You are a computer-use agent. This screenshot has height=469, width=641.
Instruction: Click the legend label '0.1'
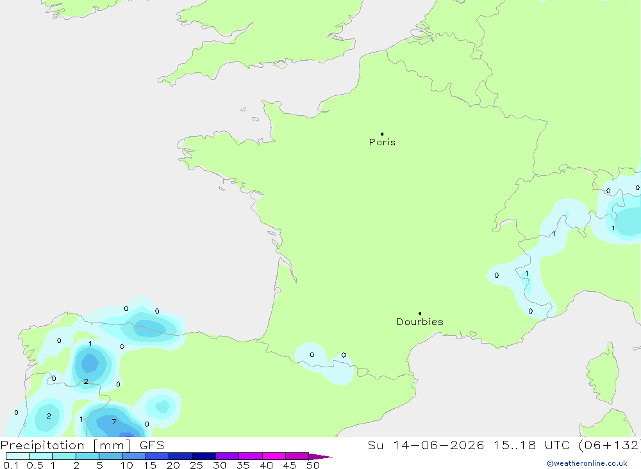[11, 465]
